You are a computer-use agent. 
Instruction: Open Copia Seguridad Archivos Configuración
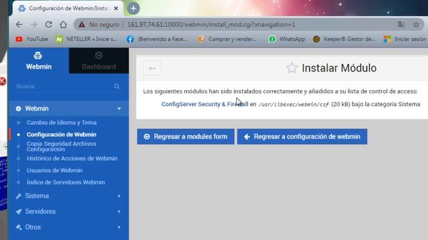pos(62,147)
